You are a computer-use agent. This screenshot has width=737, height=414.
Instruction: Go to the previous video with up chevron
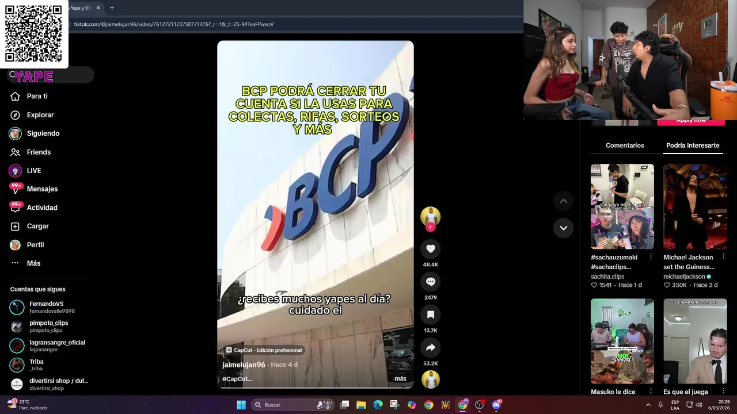coord(564,201)
